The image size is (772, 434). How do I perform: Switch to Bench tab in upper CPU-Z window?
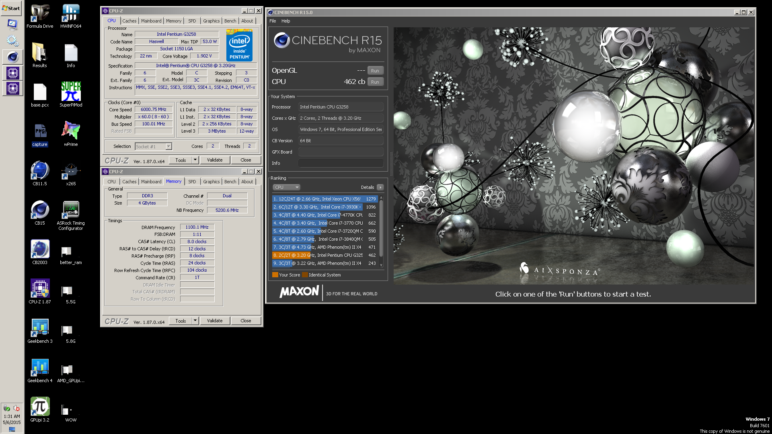(230, 21)
